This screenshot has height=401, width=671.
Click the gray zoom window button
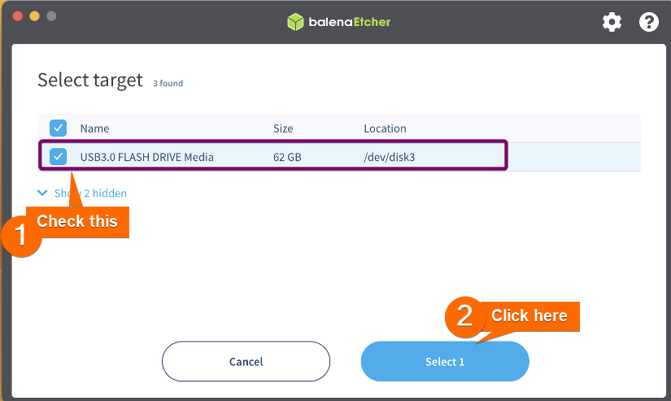point(51,16)
